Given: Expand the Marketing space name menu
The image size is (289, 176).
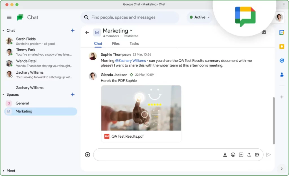Looking at the screenshot, I should pyautogui.click(x=131, y=30).
